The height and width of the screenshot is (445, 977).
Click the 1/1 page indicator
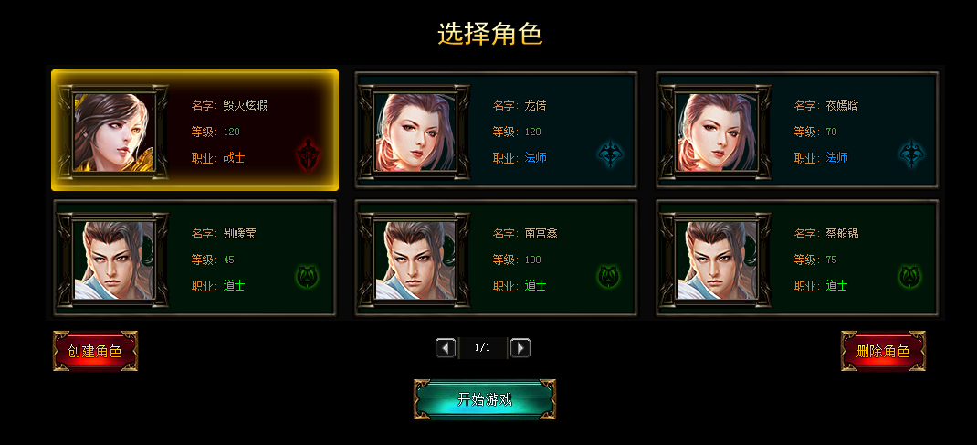pos(483,348)
